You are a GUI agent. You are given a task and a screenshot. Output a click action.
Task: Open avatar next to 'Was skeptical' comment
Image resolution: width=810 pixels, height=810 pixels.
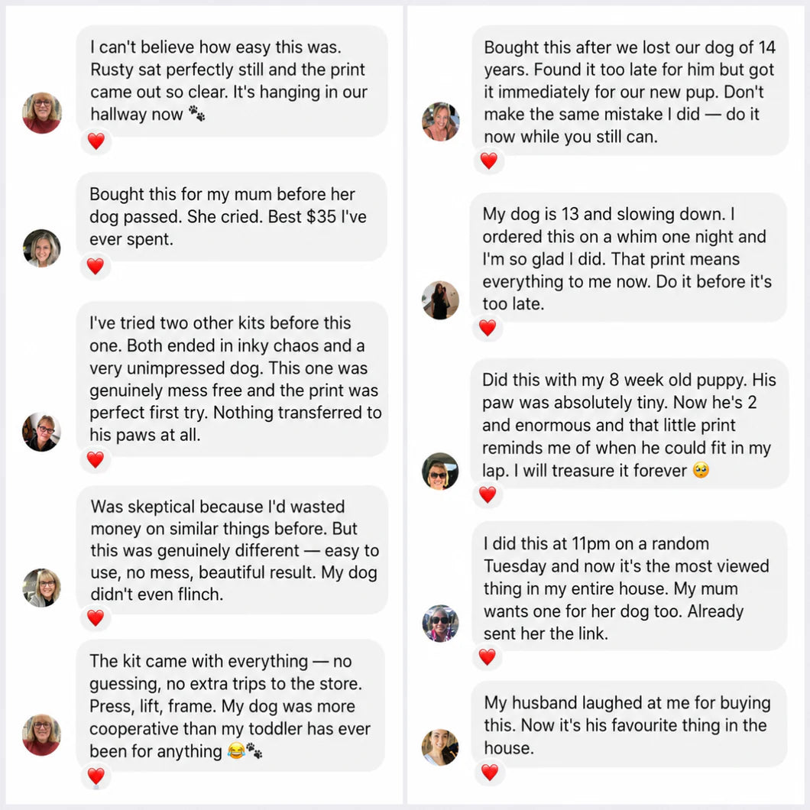point(42,588)
